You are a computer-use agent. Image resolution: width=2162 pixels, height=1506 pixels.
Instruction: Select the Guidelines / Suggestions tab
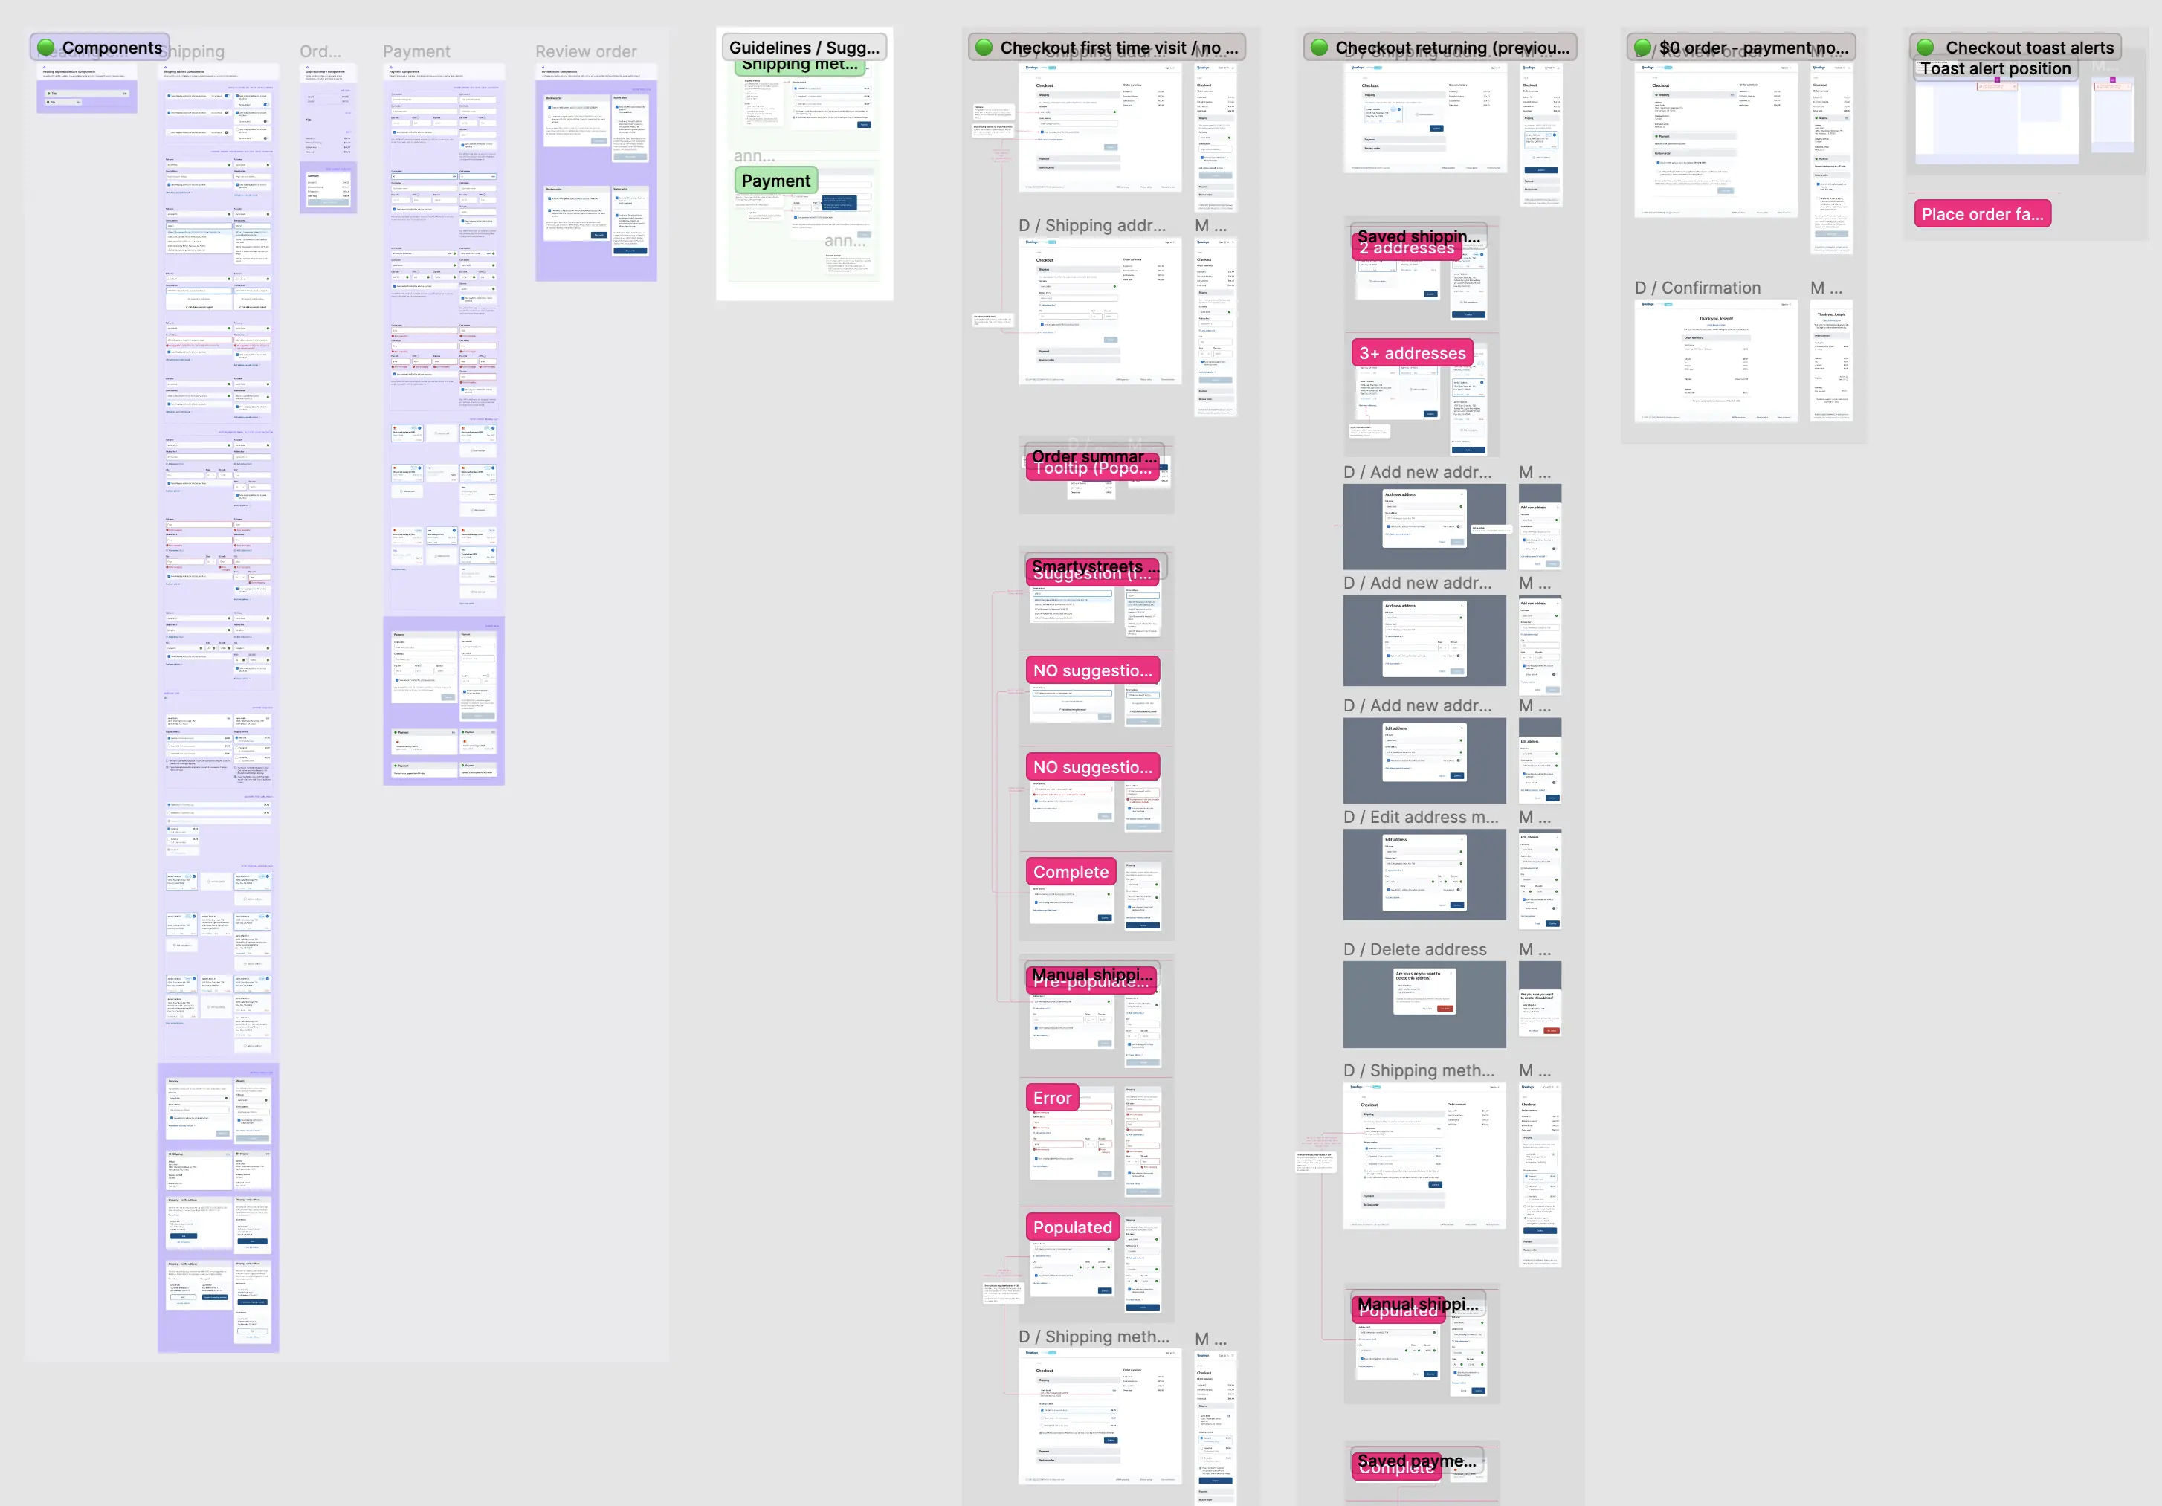pyautogui.click(x=804, y=46)
